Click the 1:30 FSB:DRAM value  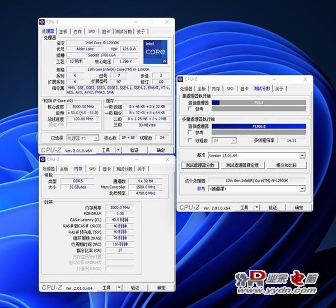click(x=120, y=214)
